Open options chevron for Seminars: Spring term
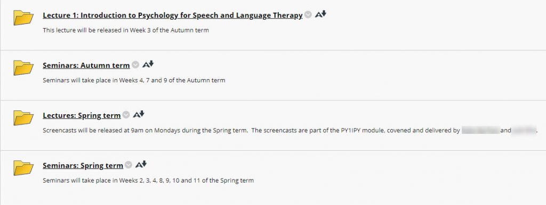This screenshot has width=546, height=205. click(x=129, y=165)
